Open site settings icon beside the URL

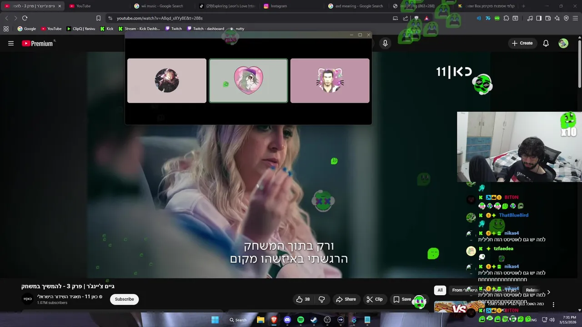pos(110,18)
